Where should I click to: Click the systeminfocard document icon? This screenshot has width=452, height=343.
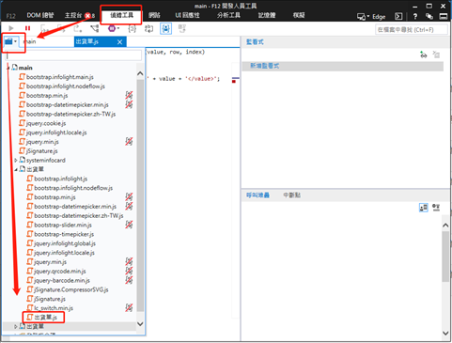coord(23,160)
